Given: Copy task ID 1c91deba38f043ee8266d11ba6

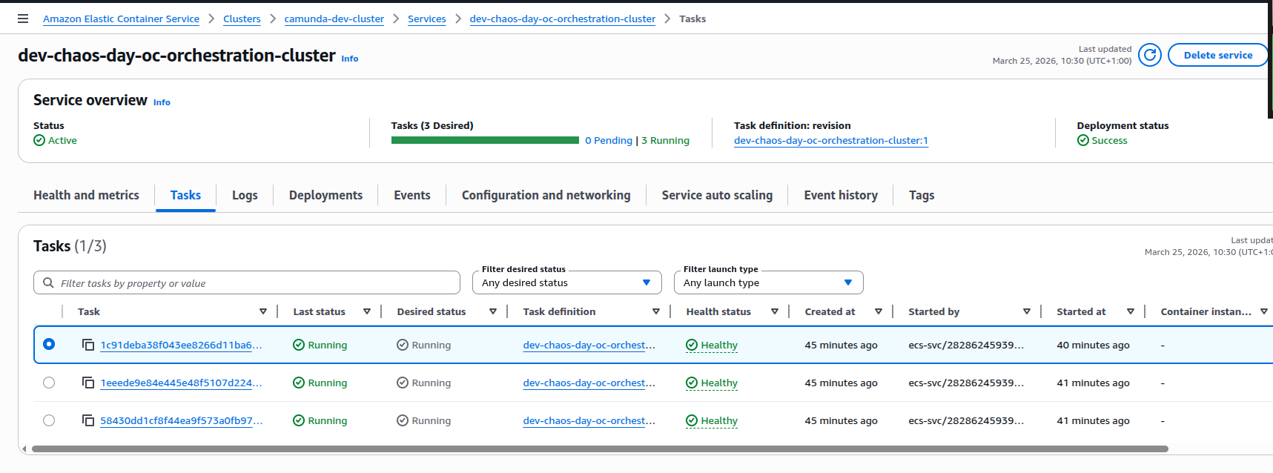Looking at the screenshot, I should click(88, 345).
